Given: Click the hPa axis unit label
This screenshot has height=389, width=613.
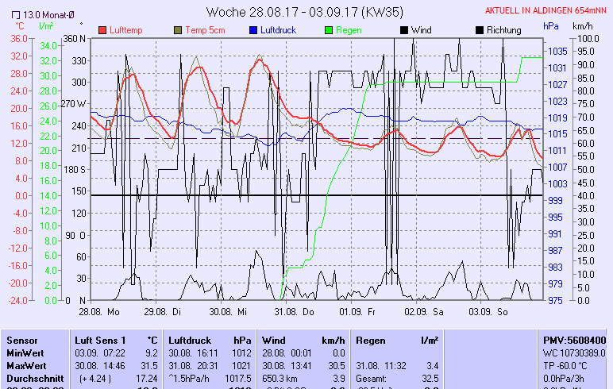Looking at the screenshot, I should (551, 26).
